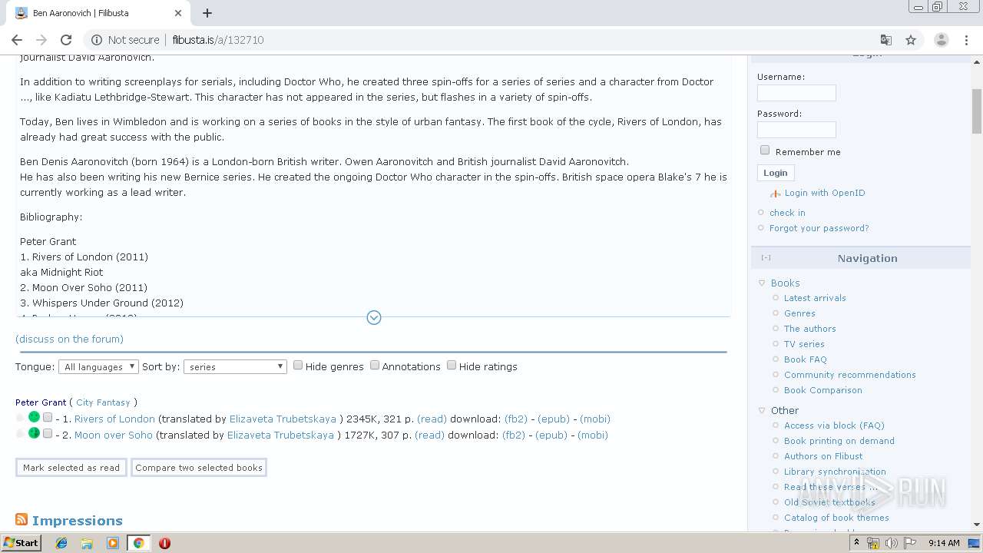Collapse the Books tree in Navigation
This screenshot has height=553, width=983.
tap(762, 283)
